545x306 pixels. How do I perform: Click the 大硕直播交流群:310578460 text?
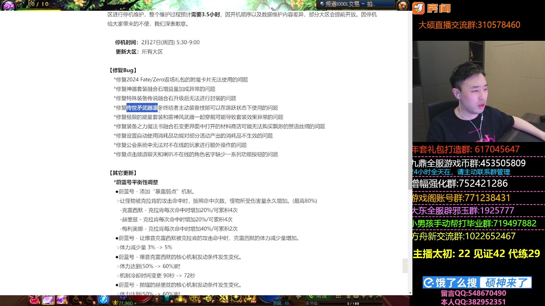[469, 25]
